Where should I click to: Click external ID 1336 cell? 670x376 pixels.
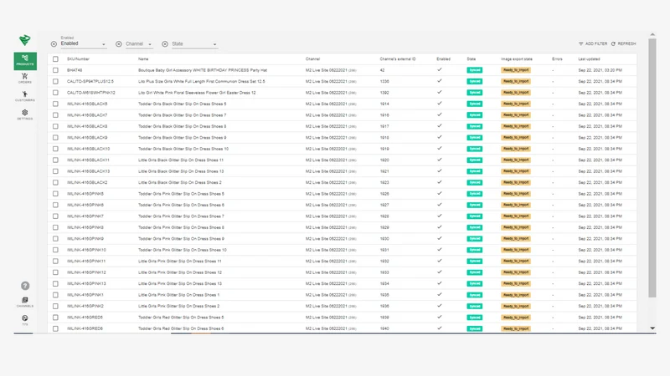click(x=384, y=81)
